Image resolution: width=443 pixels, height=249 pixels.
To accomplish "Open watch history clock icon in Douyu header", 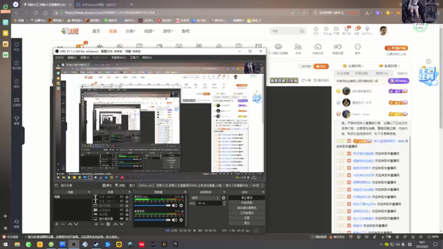I will pyautogui.click(x=316, y=29).
